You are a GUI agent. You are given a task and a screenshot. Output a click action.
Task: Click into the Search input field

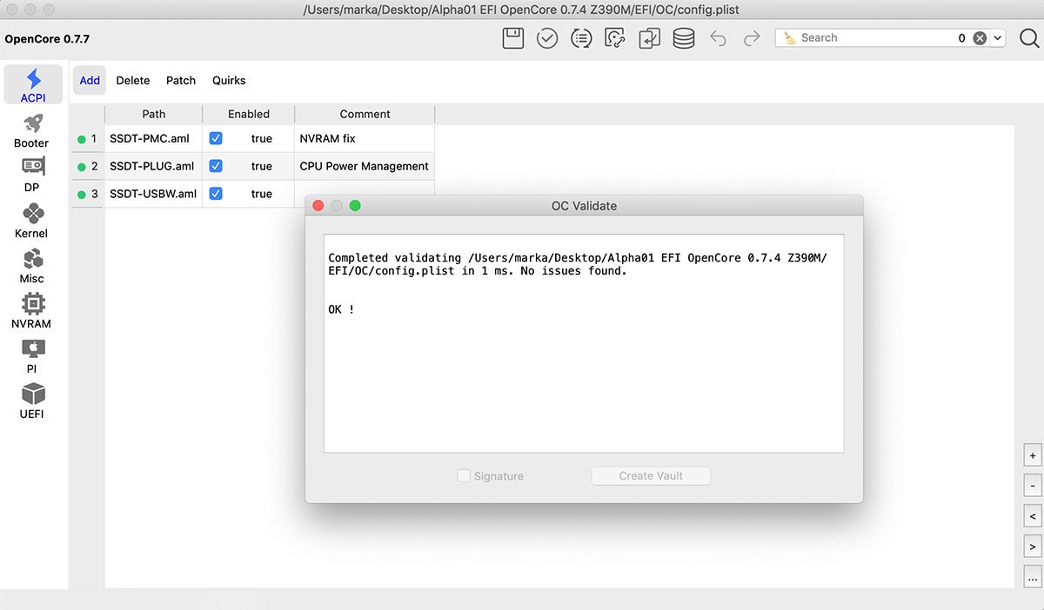[874, 38]
